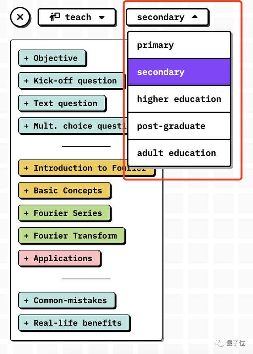Add the Fourier Transform topic
The height and width of the screenshot is (354, 253).
71,236
